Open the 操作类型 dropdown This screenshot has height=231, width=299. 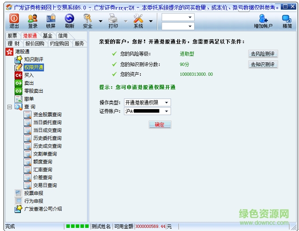click(147, 103)
